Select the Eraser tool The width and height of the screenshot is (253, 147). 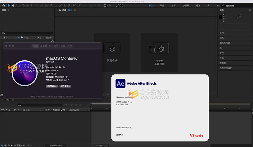pos(69,5)
